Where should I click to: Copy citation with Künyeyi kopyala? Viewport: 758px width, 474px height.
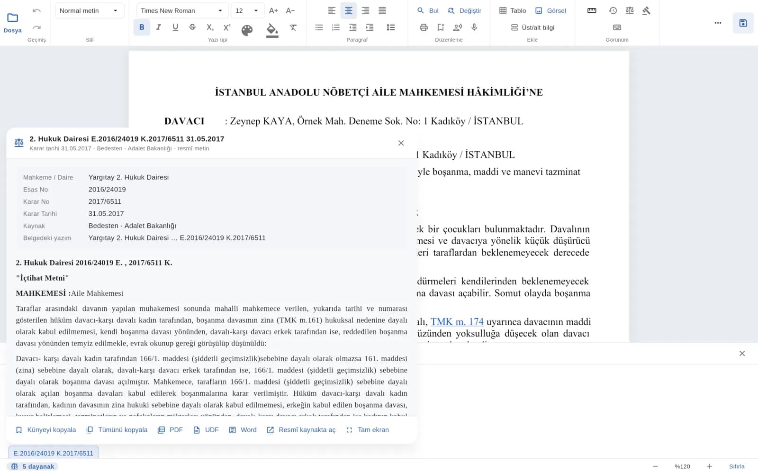click(x=46, y=430)
